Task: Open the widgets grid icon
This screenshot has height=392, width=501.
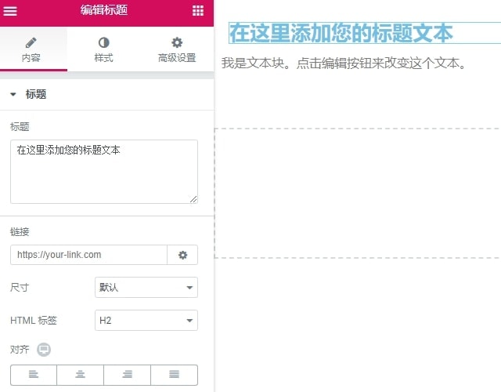Action: tap(198, 10)
